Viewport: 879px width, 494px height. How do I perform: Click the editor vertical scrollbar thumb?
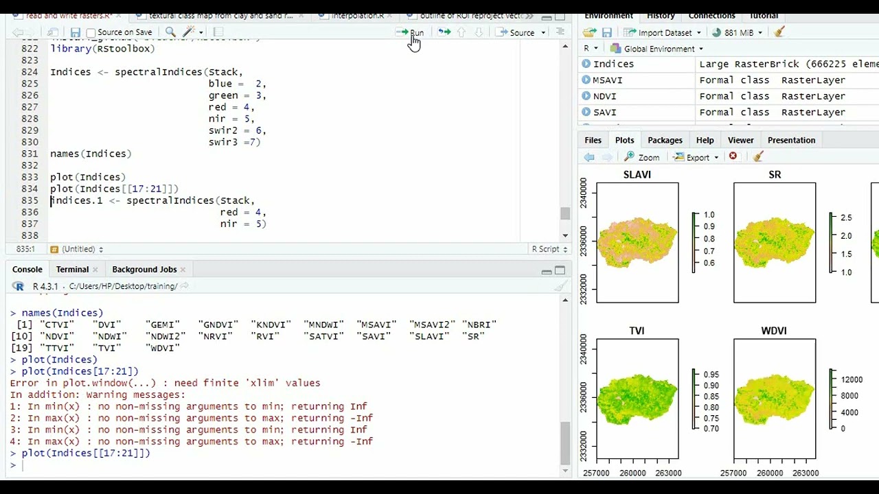pos(565,213)
